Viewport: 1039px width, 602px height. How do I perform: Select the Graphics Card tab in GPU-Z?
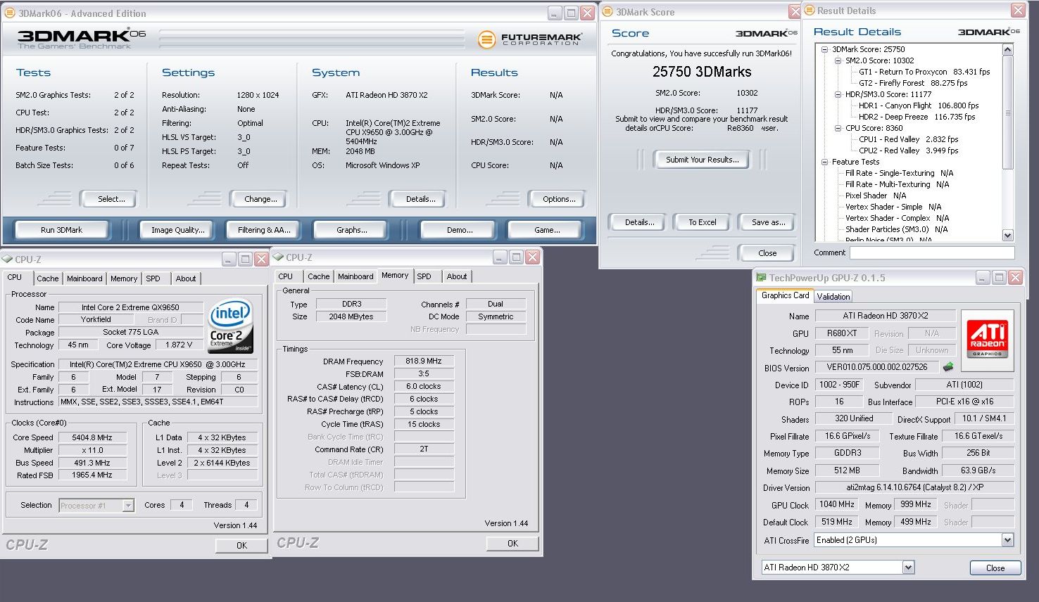click(x=785, y=295)
